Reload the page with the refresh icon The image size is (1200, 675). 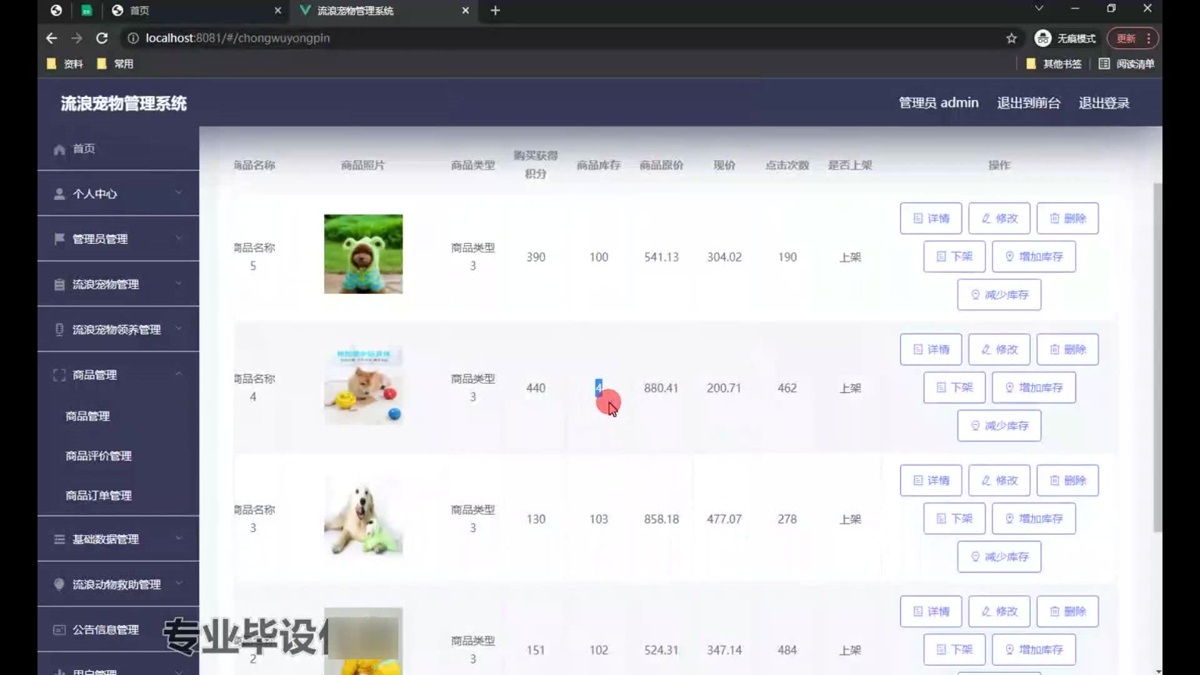102,39
